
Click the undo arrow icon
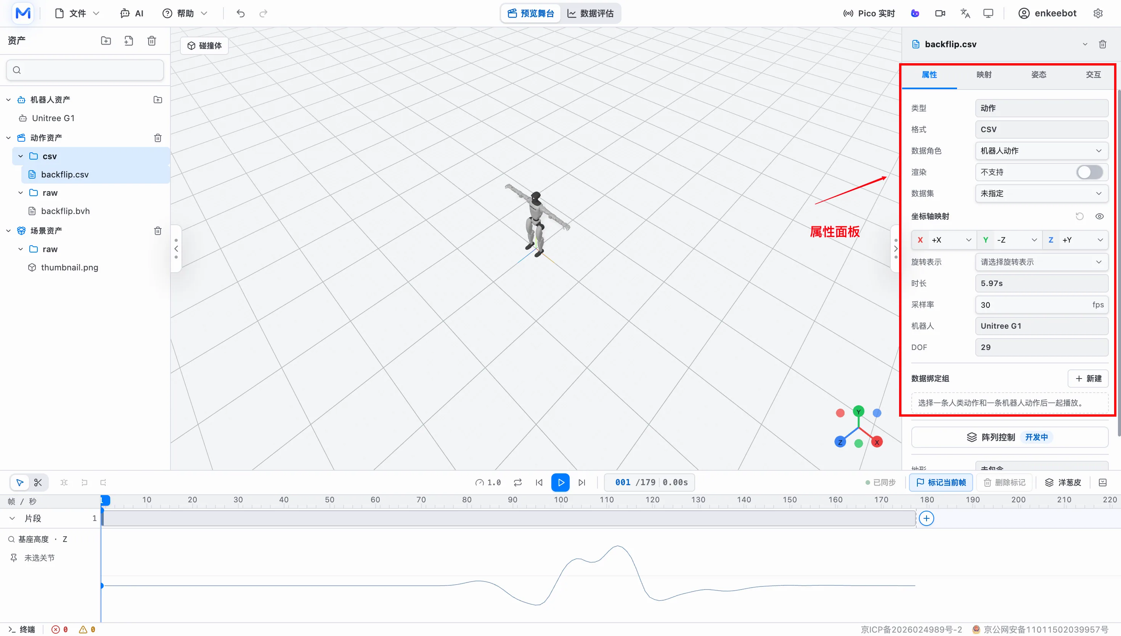[241, 13]
